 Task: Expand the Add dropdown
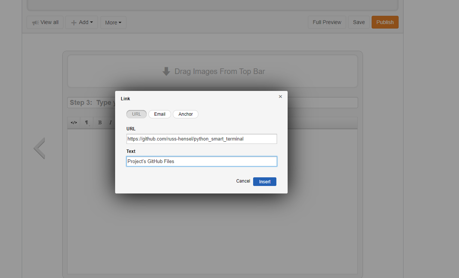pyautogui.click(x=81, y=23)
